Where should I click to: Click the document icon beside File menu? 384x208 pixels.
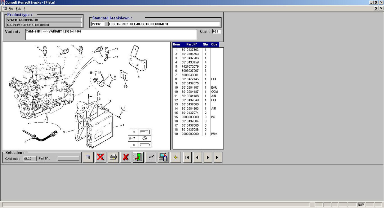click(x=4, y=9)
